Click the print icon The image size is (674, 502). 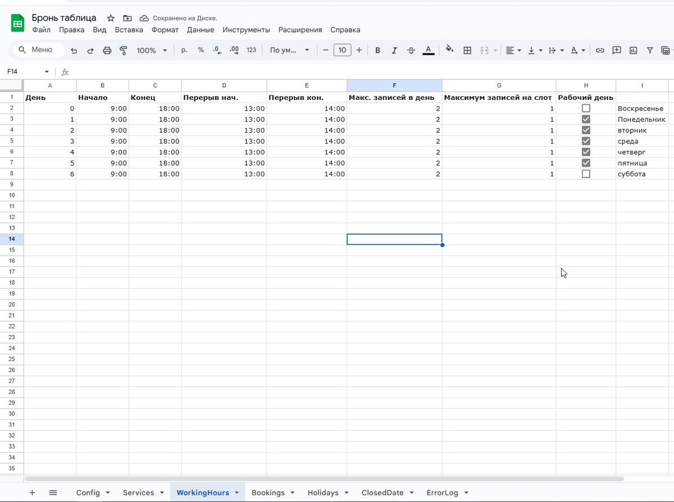(x=107, y=51)
